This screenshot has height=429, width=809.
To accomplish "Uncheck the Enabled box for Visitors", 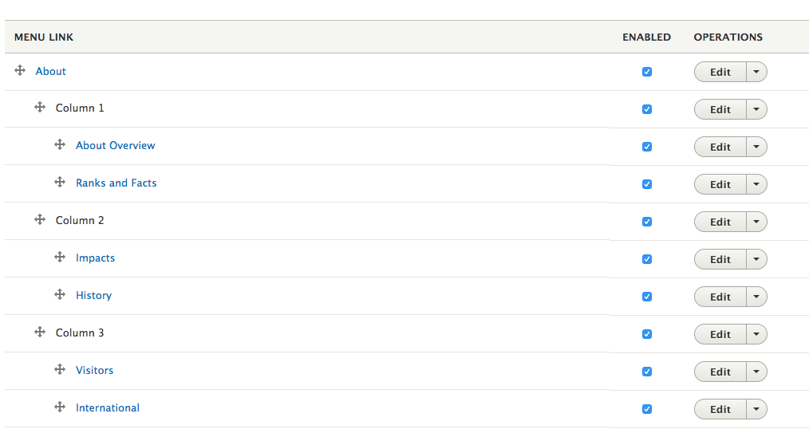I will point(647,372).
